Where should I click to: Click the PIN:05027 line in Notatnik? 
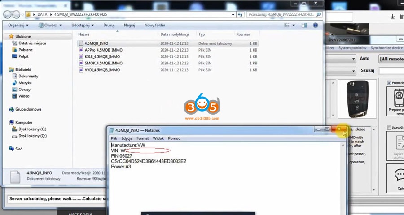122,156
